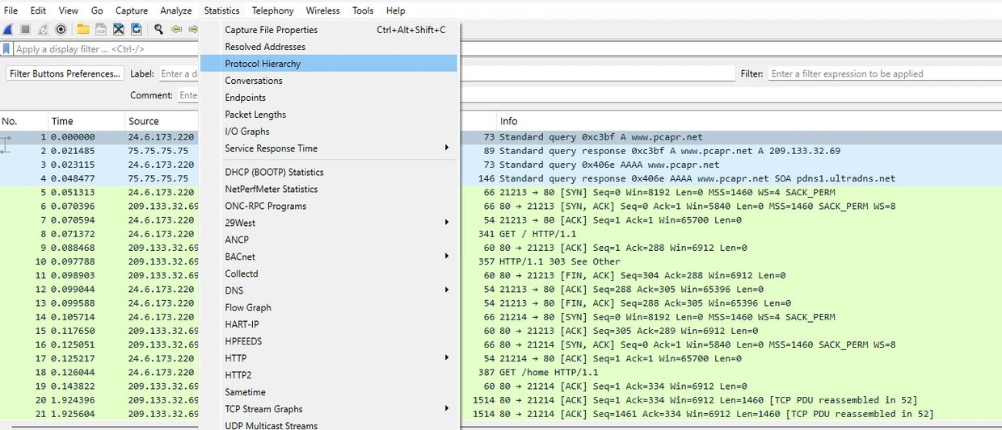Open the Analyze menu
Image resolution: width=1002 pixels, height=430 pixels.
tap(175, 10)
